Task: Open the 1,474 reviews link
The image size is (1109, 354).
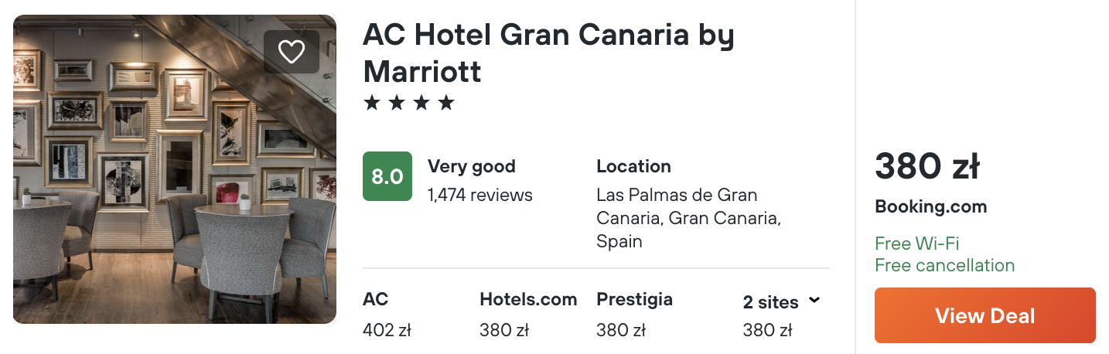Action: [x=480, y=195]
